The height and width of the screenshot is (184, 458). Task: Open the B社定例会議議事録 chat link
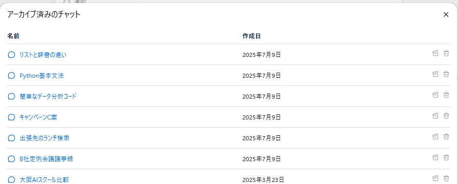click(x=46, y=159)
